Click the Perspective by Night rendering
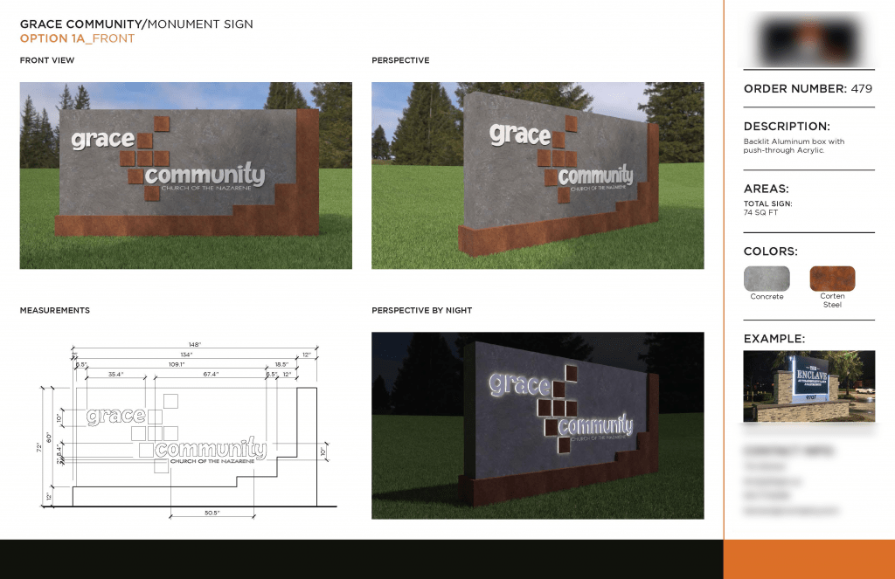This screenshot has height=579, width=895. click(538, 425)
